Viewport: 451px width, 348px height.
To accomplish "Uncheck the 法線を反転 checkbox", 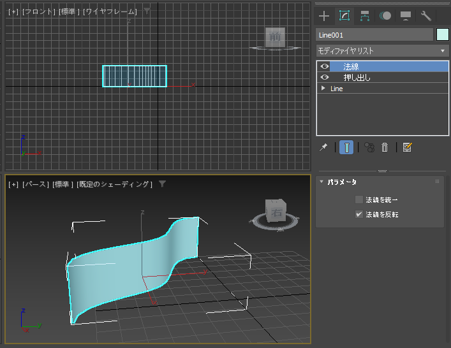I will [359, 214].
